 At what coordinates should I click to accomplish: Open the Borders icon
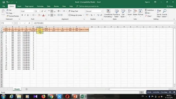point(33,15)
